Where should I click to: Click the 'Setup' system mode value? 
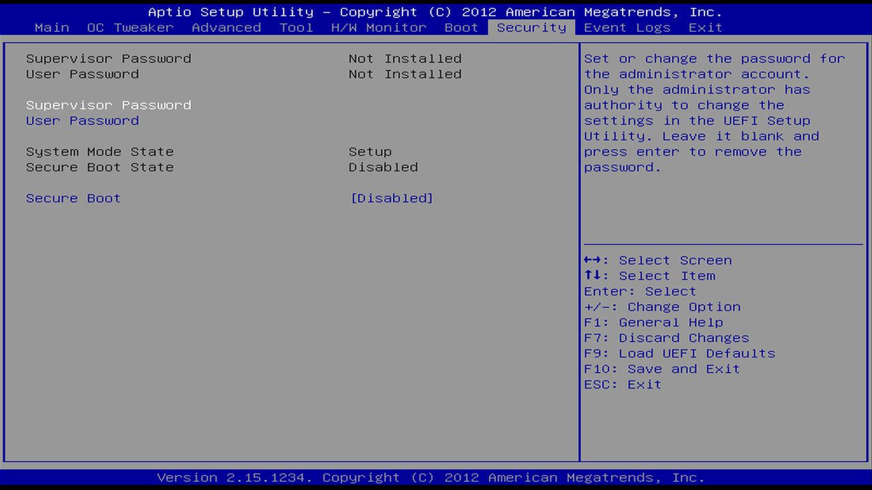coord(370,152)
